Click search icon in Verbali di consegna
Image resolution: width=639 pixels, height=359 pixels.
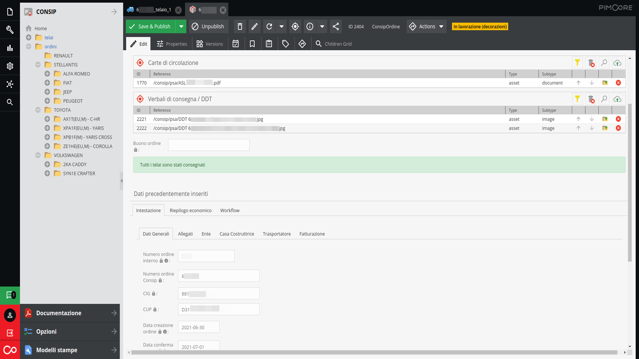[604, 99]
